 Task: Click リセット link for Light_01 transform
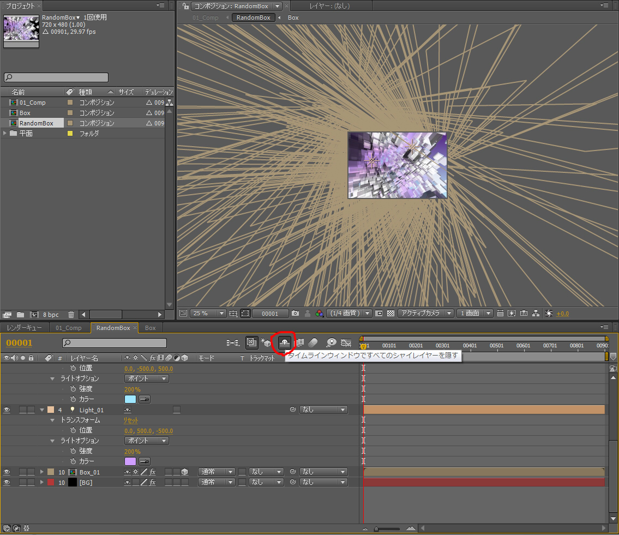pos(131,420)
